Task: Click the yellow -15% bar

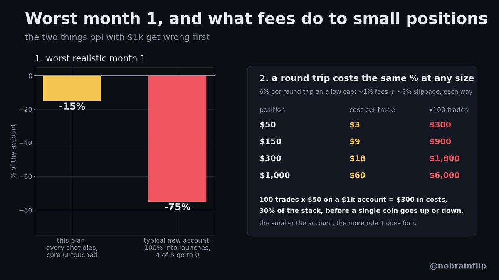Action: [x=72, y=88]
